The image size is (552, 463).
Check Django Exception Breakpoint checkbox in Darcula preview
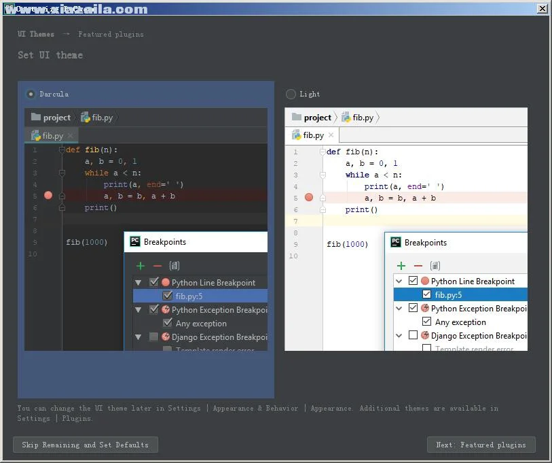point(153,337)
